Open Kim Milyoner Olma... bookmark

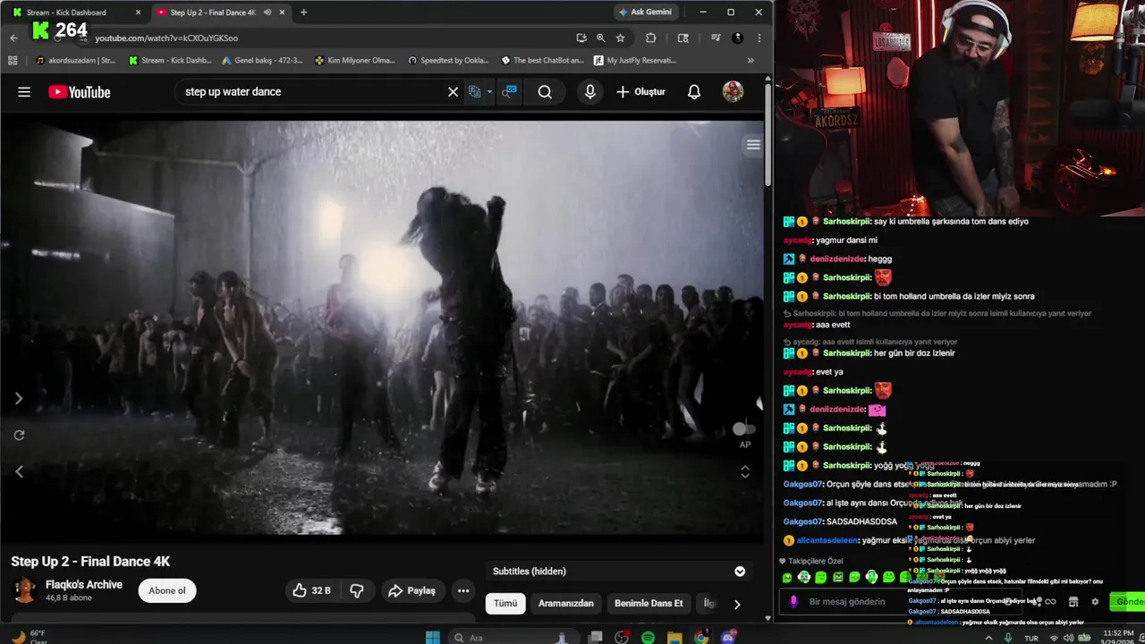[355, 61]
